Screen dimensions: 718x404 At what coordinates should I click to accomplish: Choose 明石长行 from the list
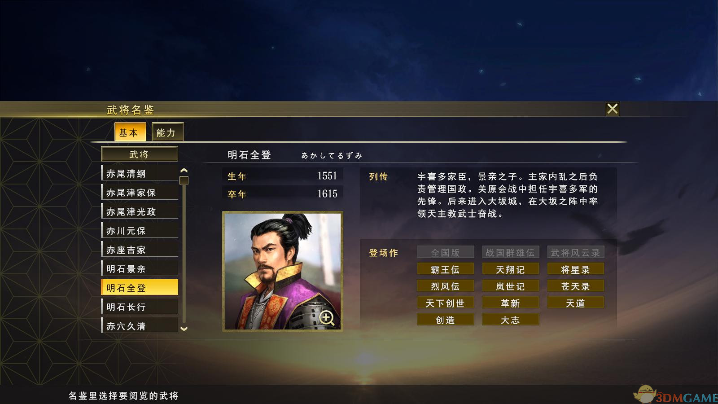(x=140, y=307)
